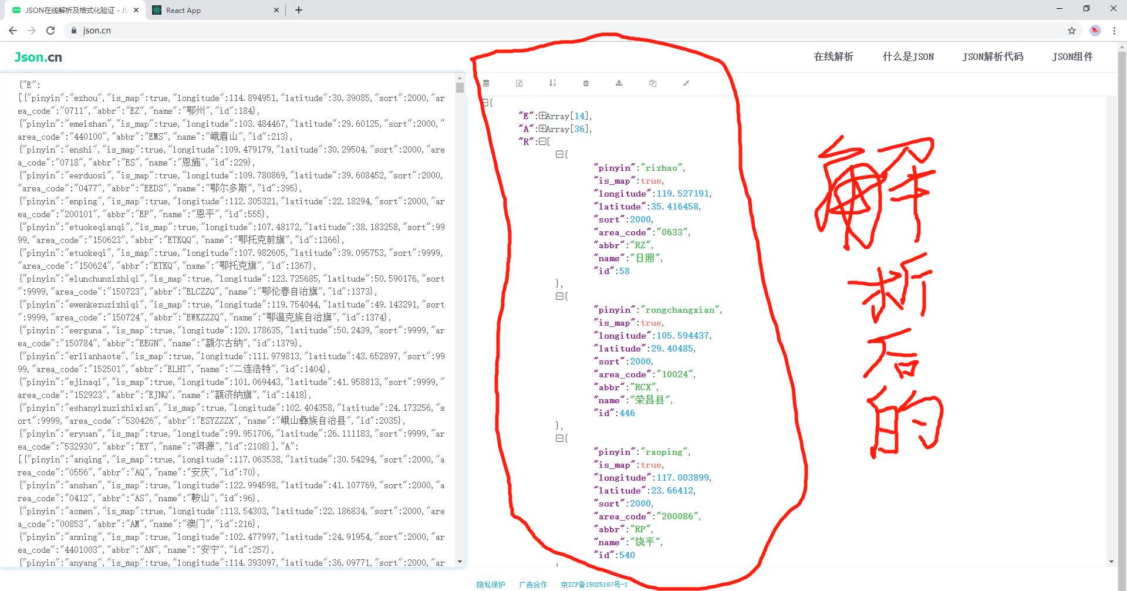Screen dimensions: 1127x591
Task: Click the database stack icon in JSON toolbar
Action: 486,83
